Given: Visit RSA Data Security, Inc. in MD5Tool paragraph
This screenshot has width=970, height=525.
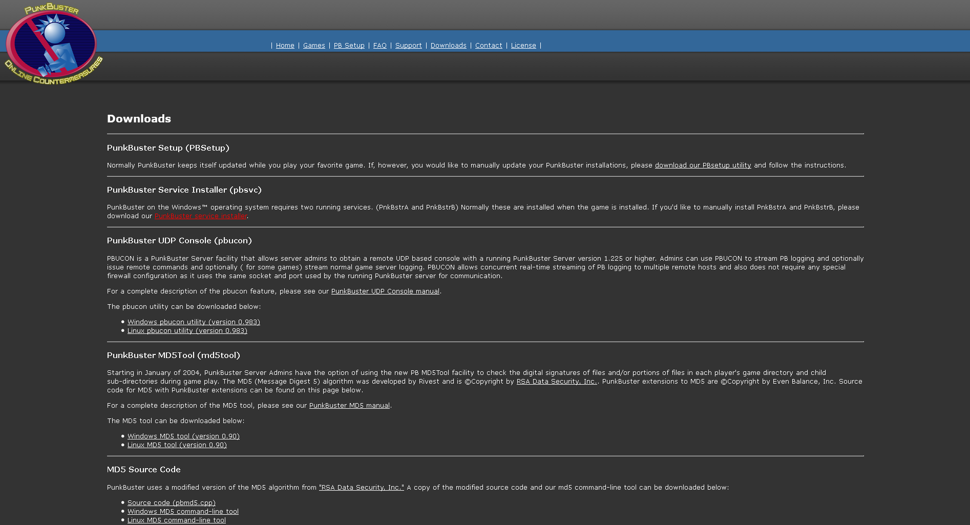Looking at the screenshot, I should pyautogui.click(x=557, y=382).
